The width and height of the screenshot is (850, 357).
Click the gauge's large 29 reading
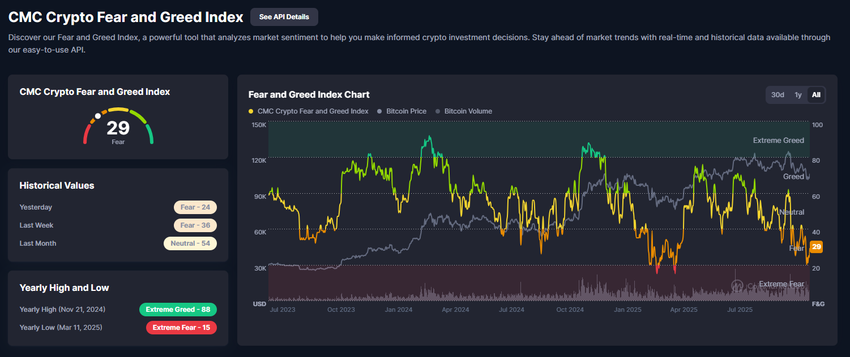click(118, 128)
